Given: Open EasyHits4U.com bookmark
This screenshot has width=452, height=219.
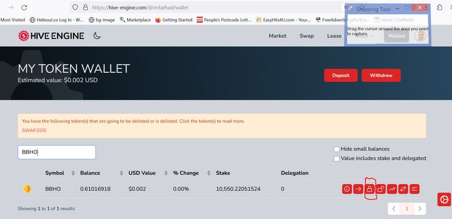Looking at the screenshot, I should click(x=283, y=20).
